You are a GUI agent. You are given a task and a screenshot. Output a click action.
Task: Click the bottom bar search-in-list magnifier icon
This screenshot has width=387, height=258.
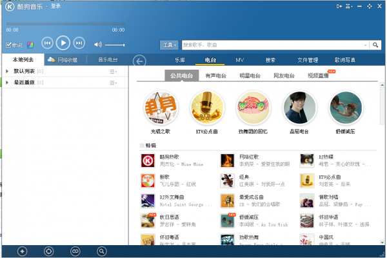pos(102,252)
